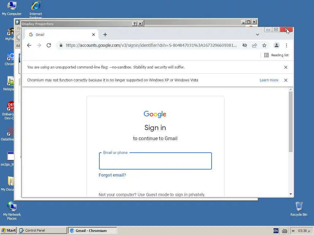Bookmark this tab with the star icon

[264, 45]
